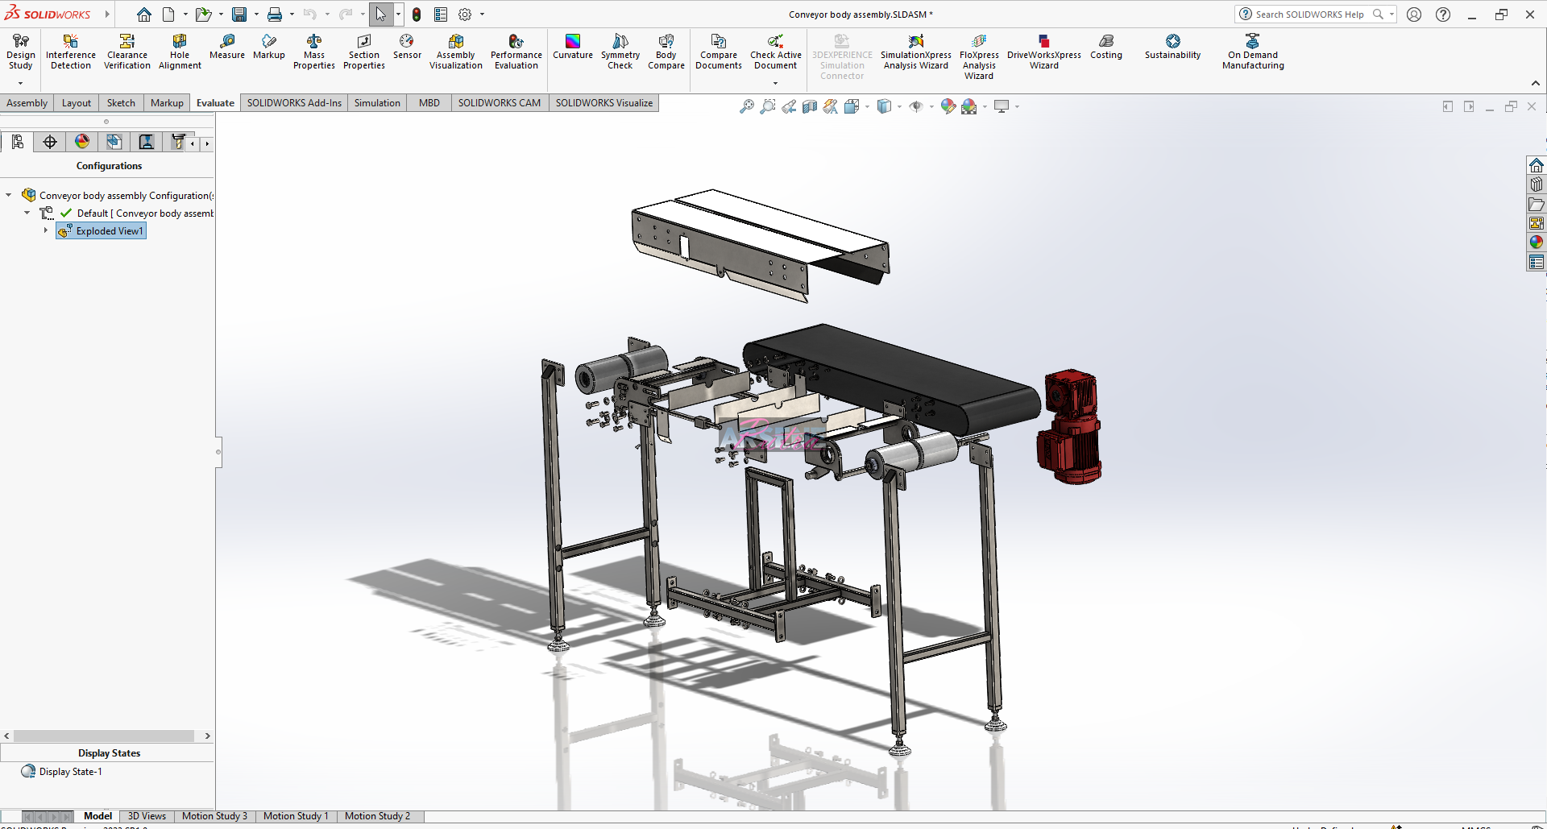Collapse the Default configuration node
Viewport: 1547px width, 829px height.
pos(27,213)
